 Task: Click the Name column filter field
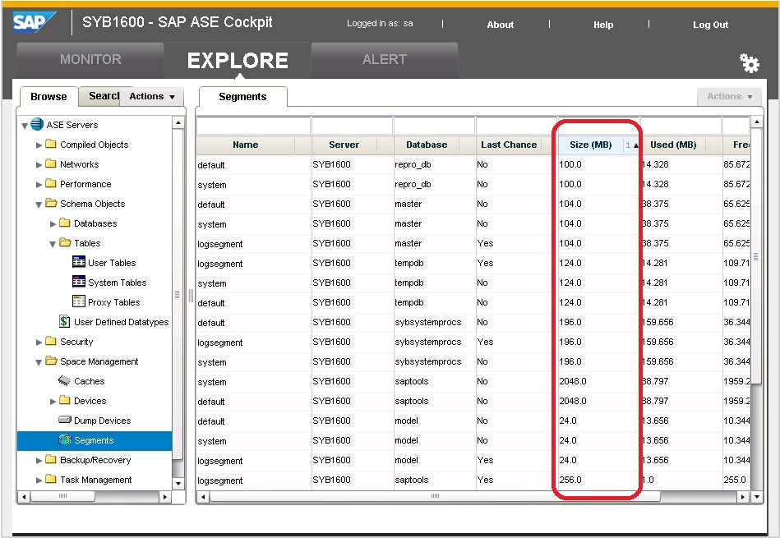tap(253, 126)
